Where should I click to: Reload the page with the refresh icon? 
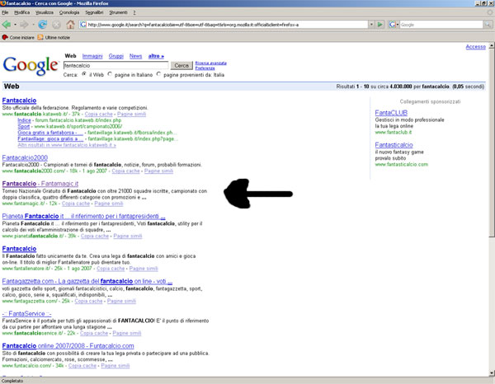pos(43,24)
